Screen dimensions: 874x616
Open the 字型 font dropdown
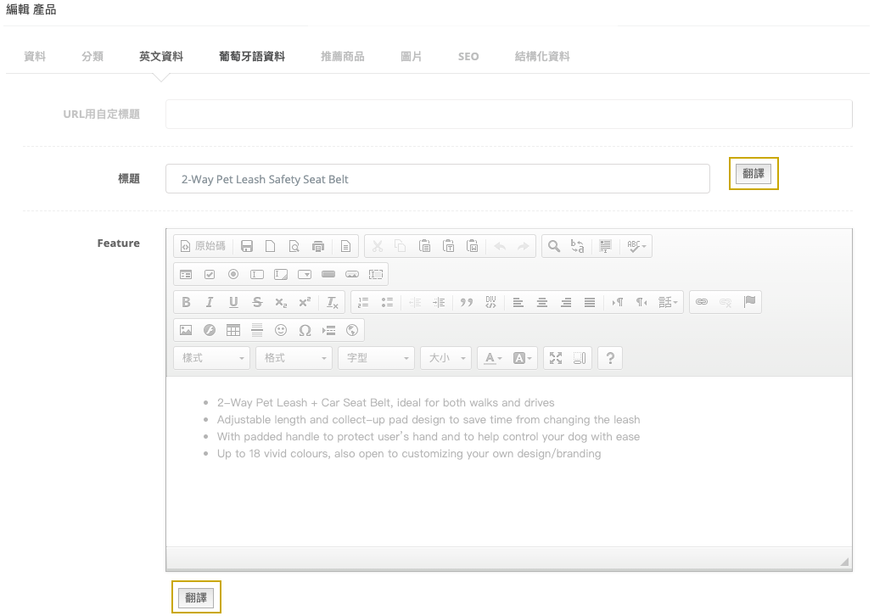click(x=376, y=358)
